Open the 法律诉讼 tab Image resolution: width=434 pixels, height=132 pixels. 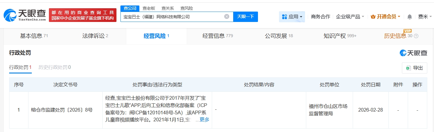click(95, 36)
